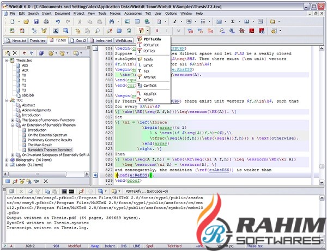Viewport: 327px width, 251px height.
Task: Click the blue arrow bookmark at line 828
Action: tap(95, 175)
